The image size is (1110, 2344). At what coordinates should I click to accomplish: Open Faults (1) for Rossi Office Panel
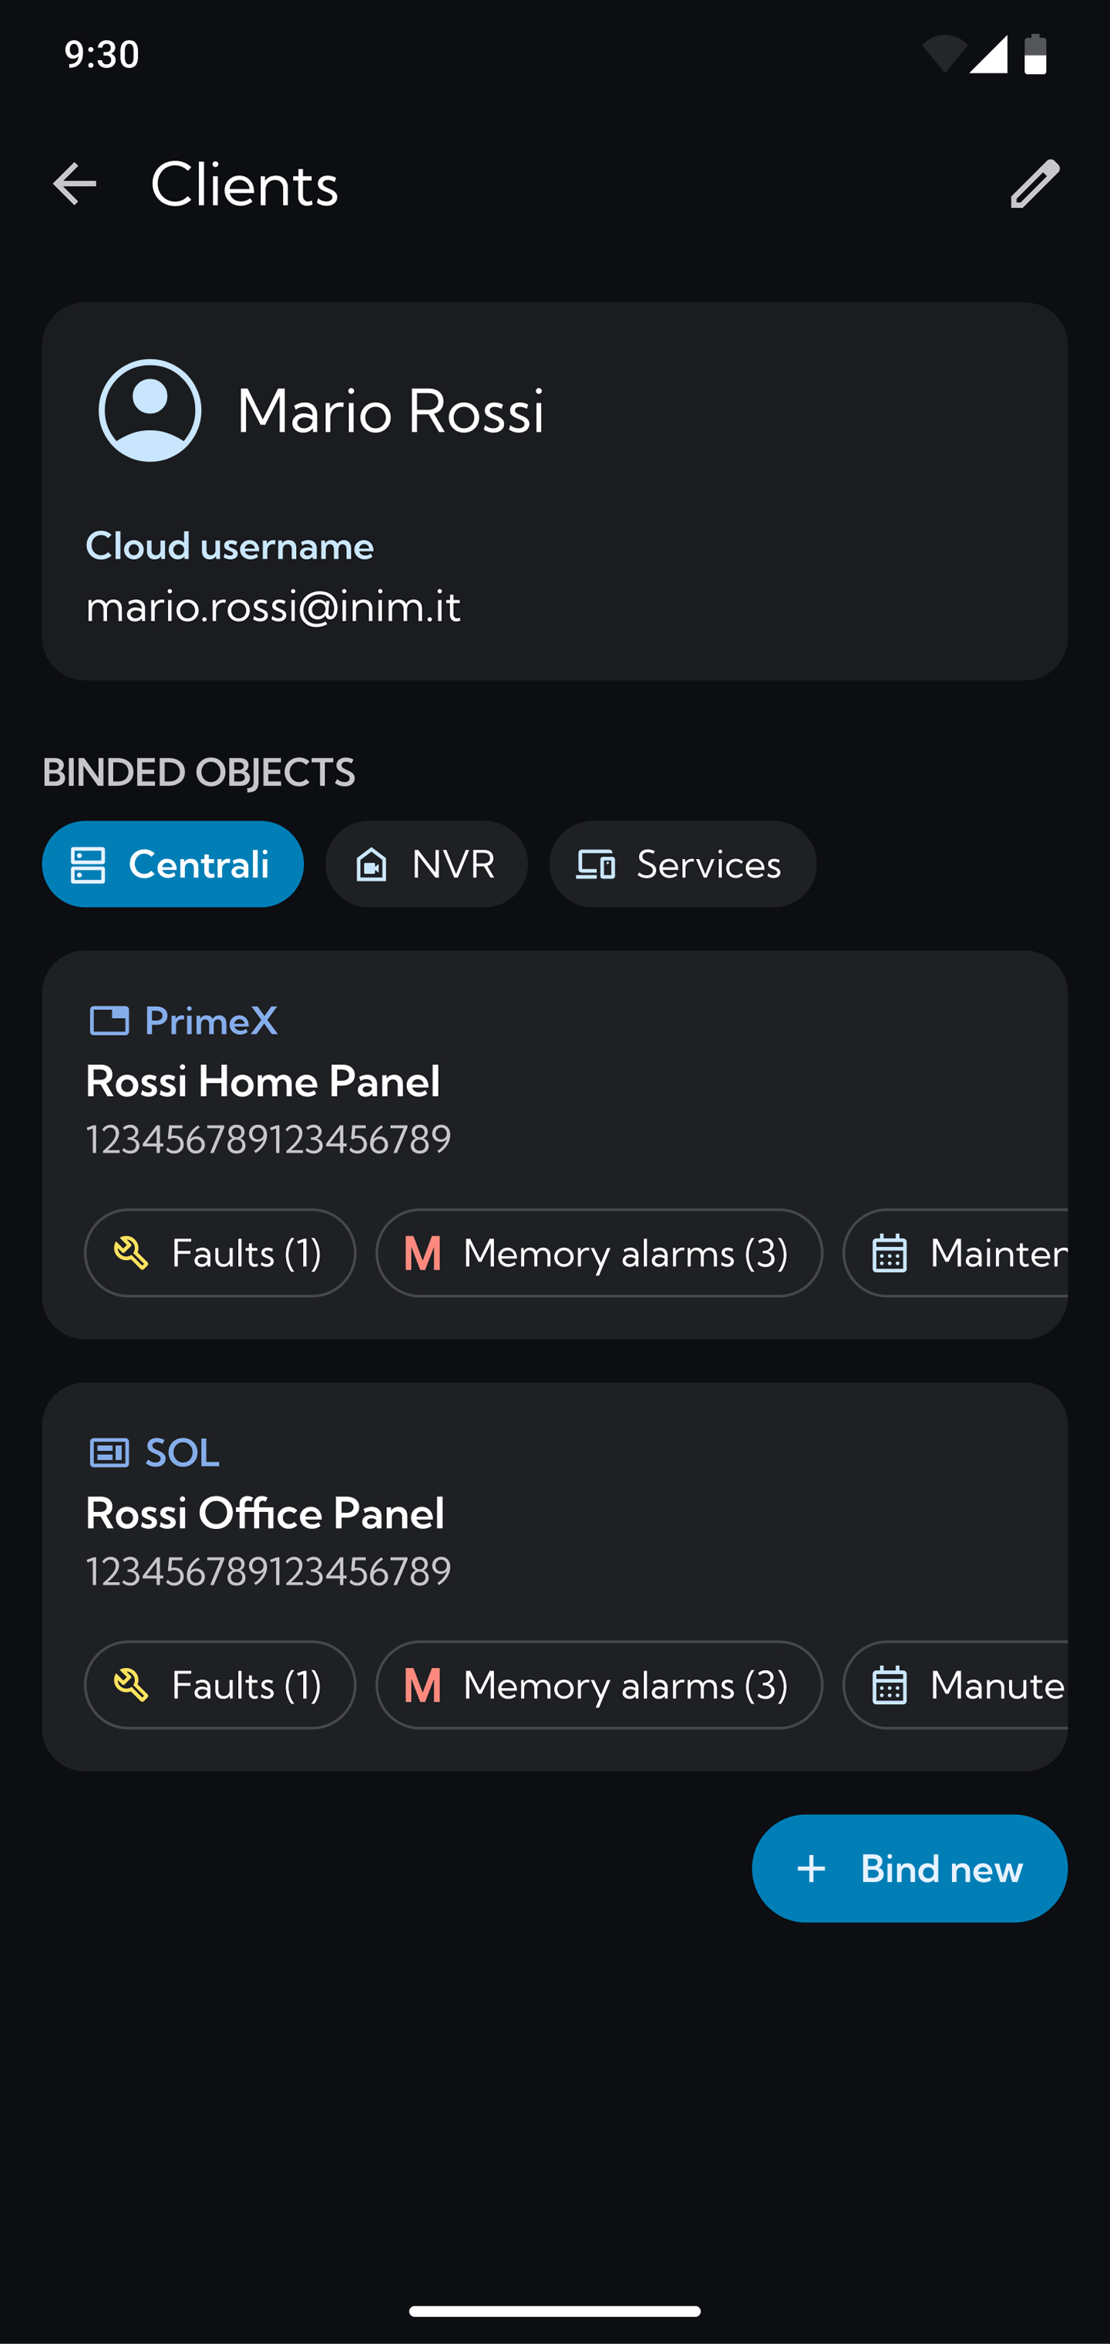pyautogui.click(x=220, y=1686)
